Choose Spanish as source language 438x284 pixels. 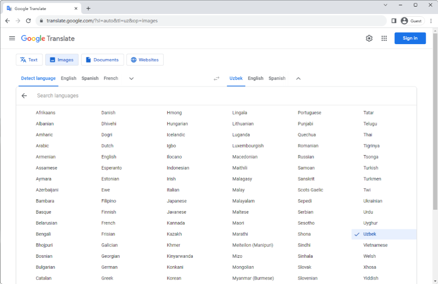[x=90, y=78]
